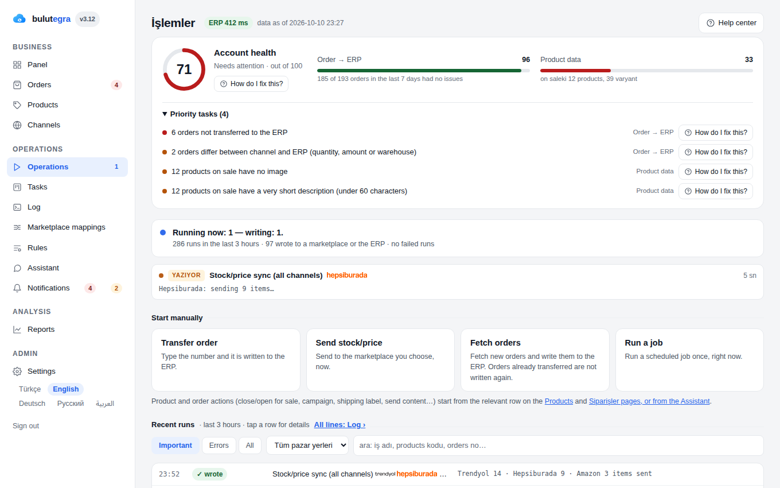Open the 23:52 wrote Stock/price sync run
The image size is (780, 488).
pyautogui.click(x=458, y=474)
